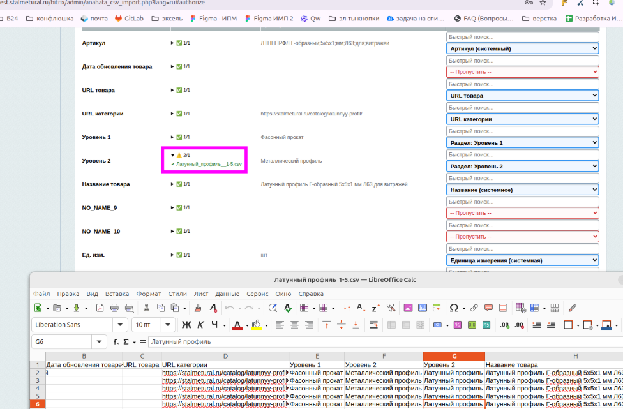Toggle underline formatting (Ч) button
The width and height of the screenshot is (623, 409).
(x=215, y=325)
